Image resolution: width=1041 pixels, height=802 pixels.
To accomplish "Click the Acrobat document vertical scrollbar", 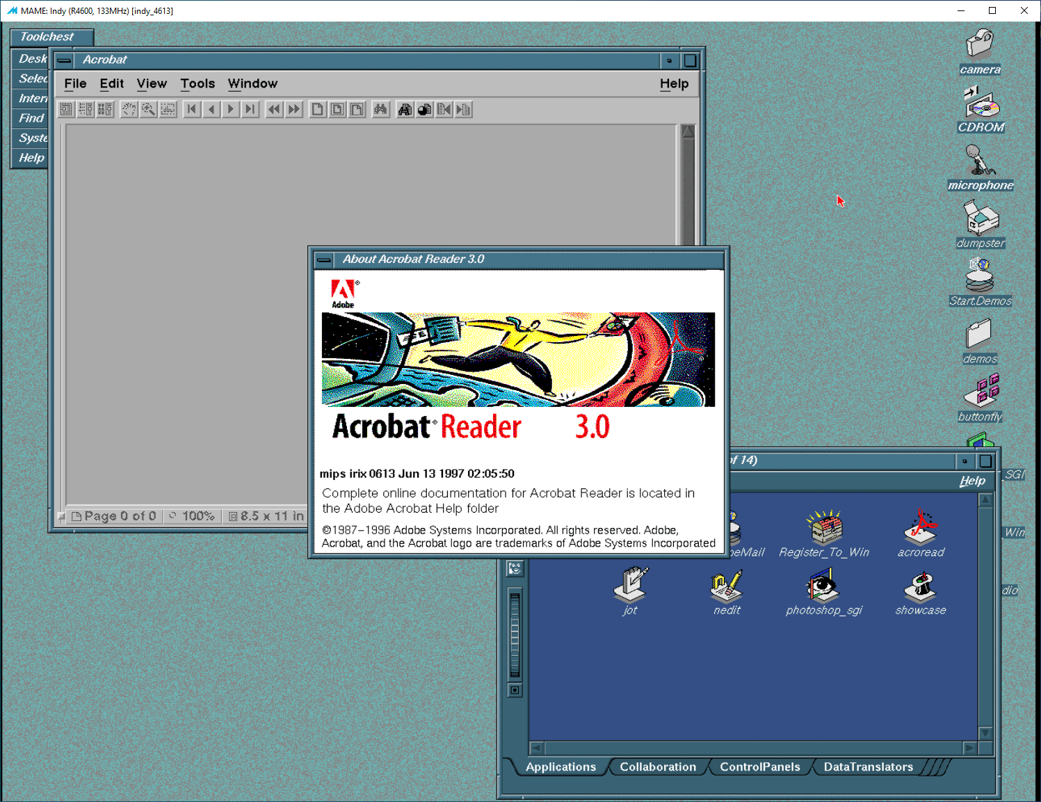I will [x=688, y=185].
